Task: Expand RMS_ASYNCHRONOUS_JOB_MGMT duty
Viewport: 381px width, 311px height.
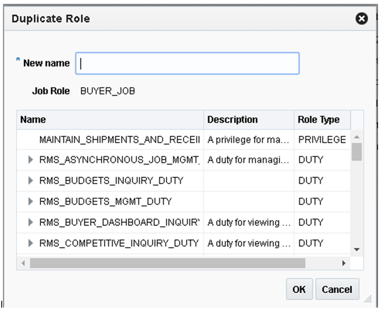Action: tap(29, 160)
